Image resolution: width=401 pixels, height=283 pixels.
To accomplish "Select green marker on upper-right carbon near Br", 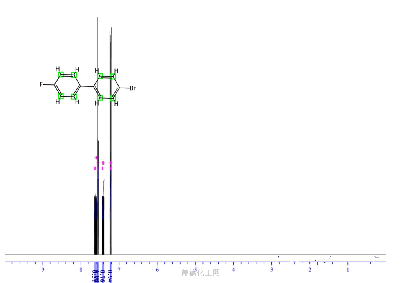I will (x=113, y=76).
